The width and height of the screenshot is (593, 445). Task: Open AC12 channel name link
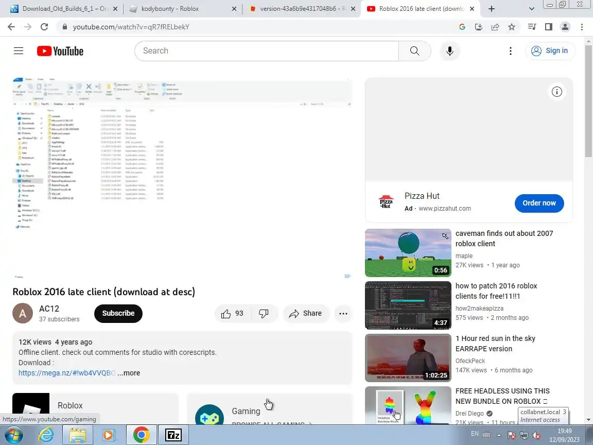pos(49,309)
